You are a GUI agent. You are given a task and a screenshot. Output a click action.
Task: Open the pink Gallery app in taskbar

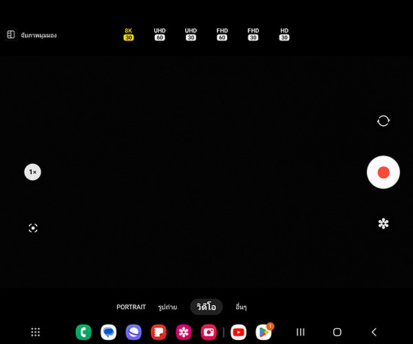[x=184, y=332]
